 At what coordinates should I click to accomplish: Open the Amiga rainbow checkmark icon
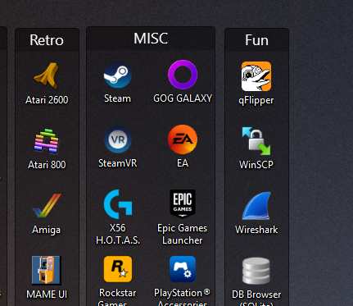[47, 205]
